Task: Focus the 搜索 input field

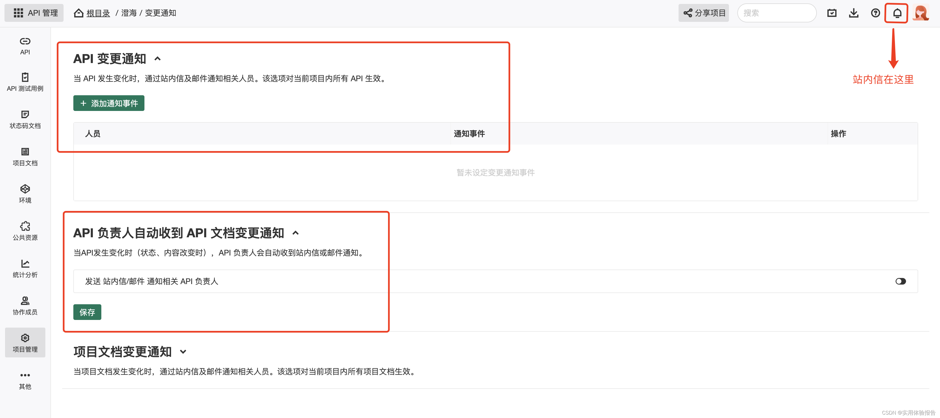Action: [776, 13]
